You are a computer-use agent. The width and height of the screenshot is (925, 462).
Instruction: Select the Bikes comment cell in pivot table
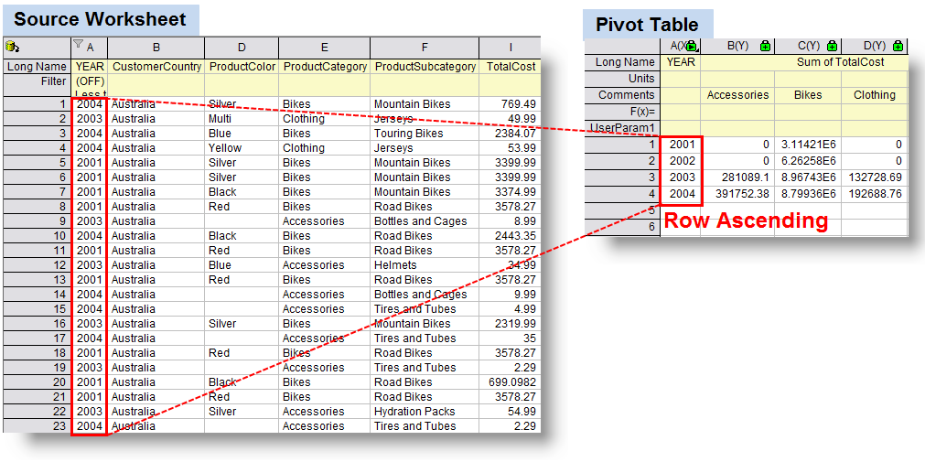(808, 95)
